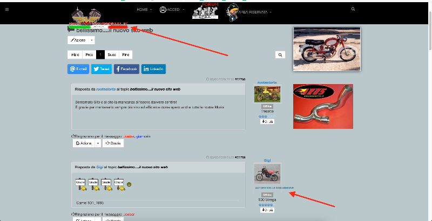
Task: Click the forum search button beside pagination
Action: point(280,54)
